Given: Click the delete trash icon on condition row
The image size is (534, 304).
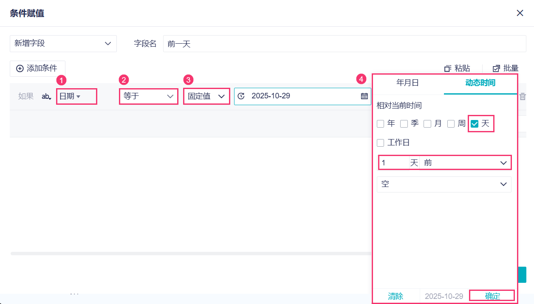Looking at the screenshot, I should pos(523,97).
